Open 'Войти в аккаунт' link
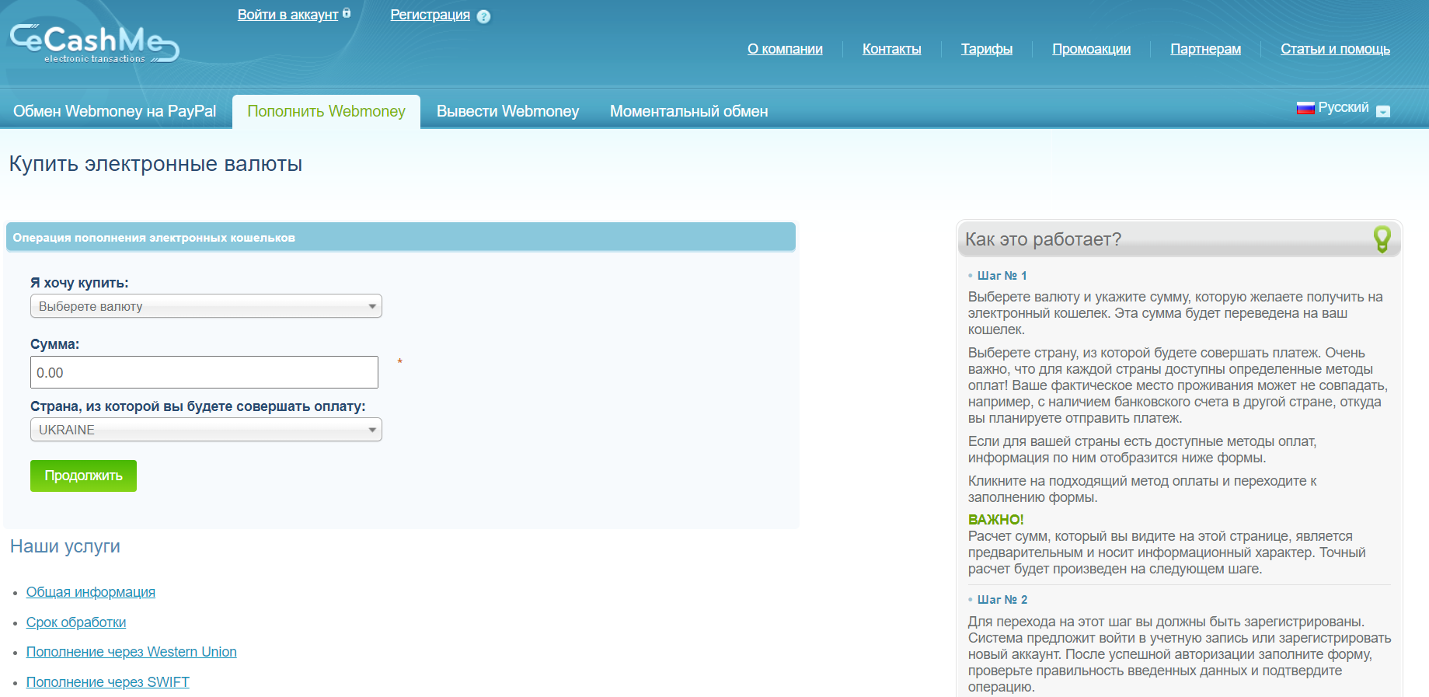1429x697 pixels. tap(288, 15)
